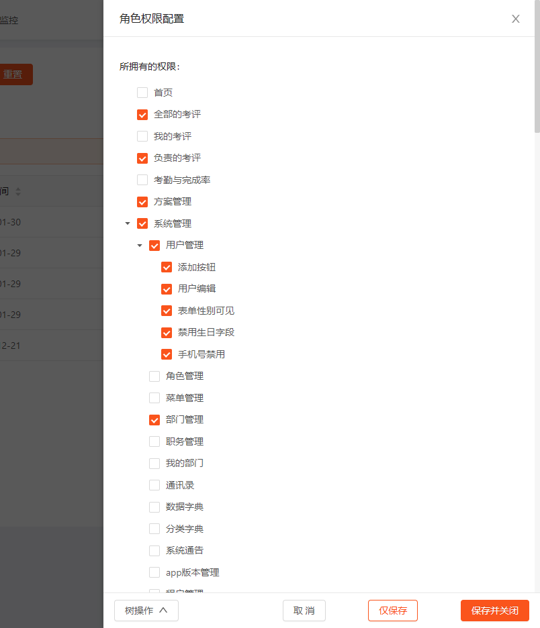Click the 仅保存 button
540x628 pixels.
click(x=393, y=611)
